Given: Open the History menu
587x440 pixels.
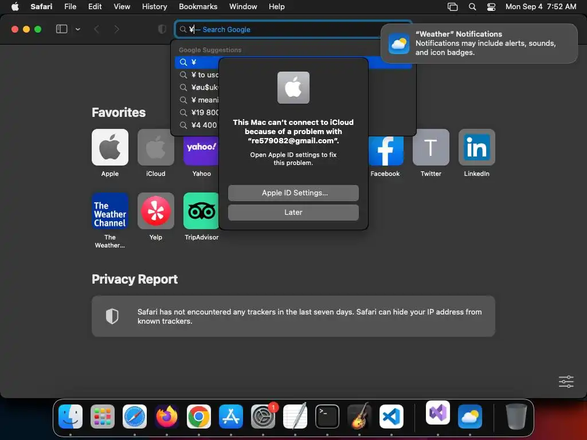Looking at the screenshot, I should tap(154, 7).
